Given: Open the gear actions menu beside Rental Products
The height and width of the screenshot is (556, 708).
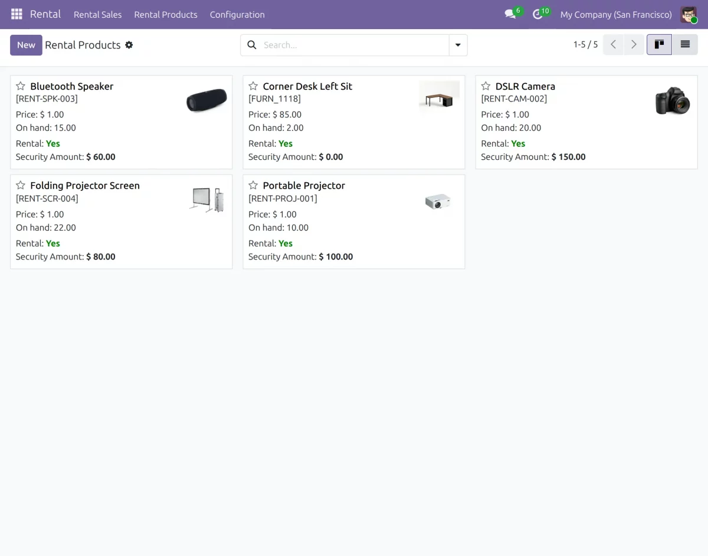Looking at the screenshot, I should (129, 45).
